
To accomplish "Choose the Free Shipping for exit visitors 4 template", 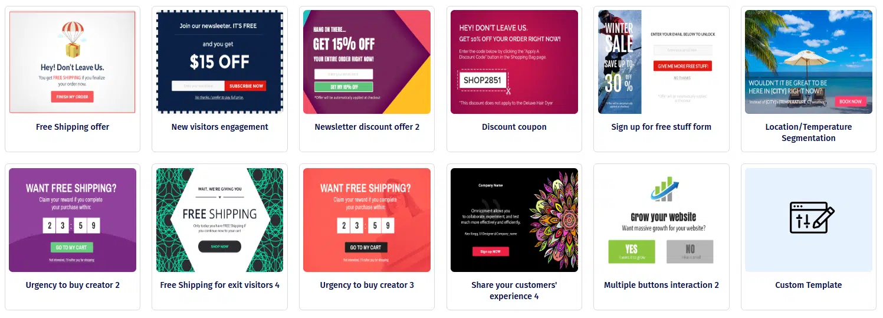I will point(219,220).
